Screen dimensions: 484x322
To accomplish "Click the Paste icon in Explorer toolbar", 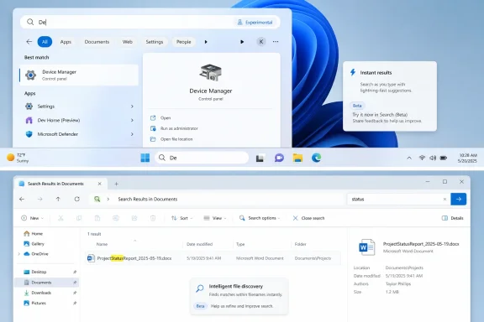I will 97,218.
